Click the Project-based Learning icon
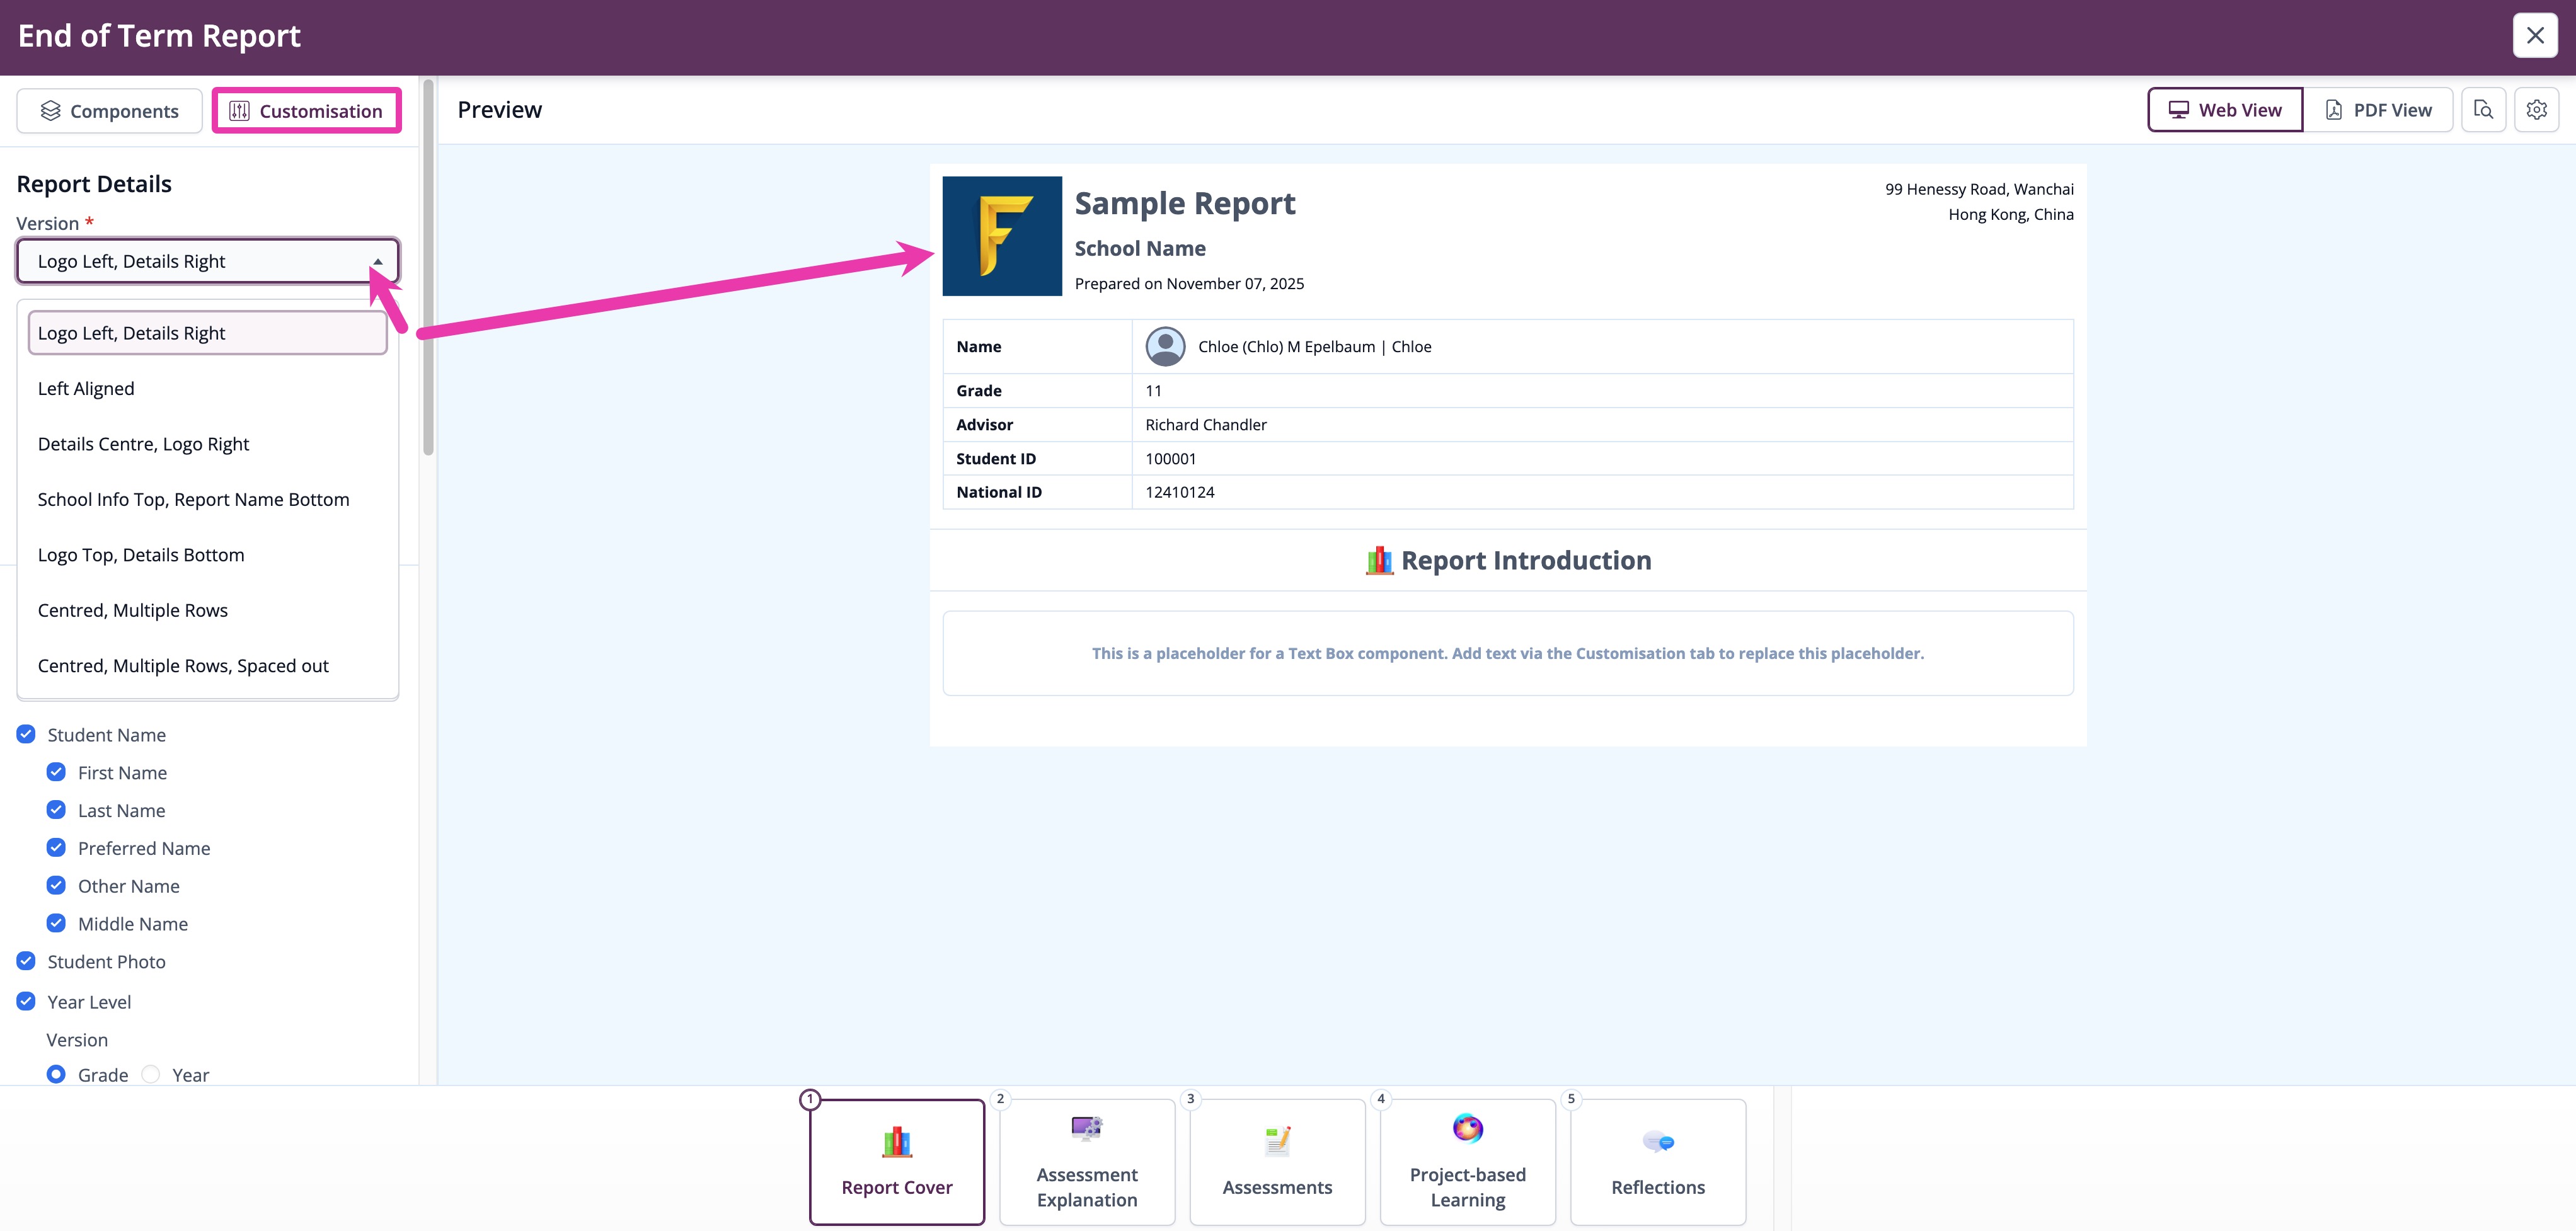The width and height of the screenshot is (2576, 1231). pyautogui.click(x=1467, y=1128)
